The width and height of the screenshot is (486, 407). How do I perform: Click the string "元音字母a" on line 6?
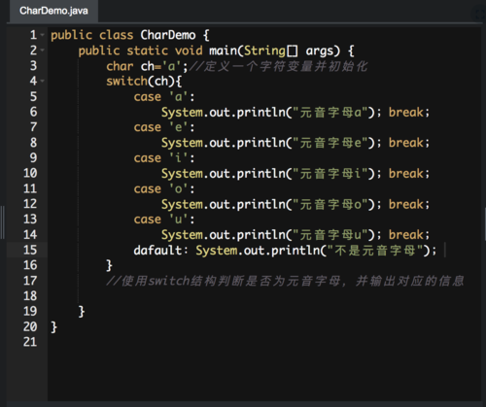coord(330,113)
